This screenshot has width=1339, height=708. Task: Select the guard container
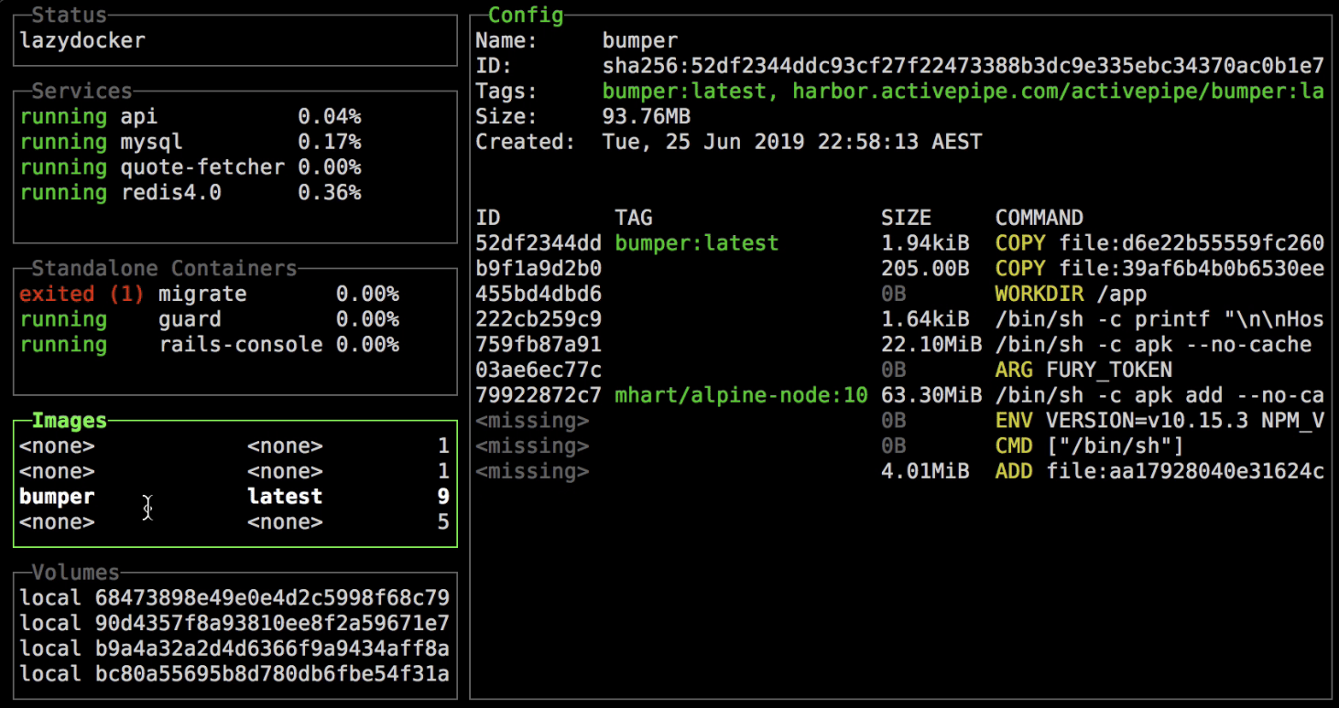click(209, 319)
